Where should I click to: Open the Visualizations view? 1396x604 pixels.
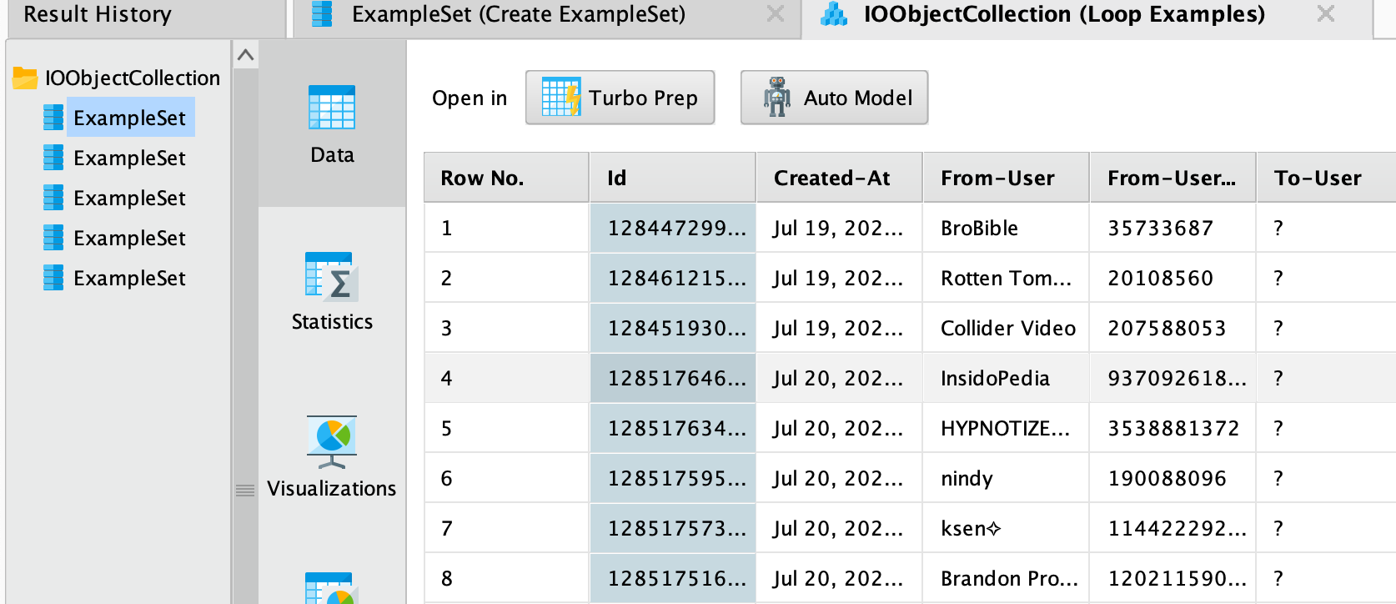332,457
